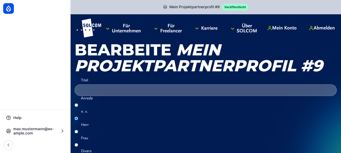The height and width of the screenshot is (153, 341).
Task: Click the person icon beside Mein Konto
Action: pyautogui.click(x=270, y=28)
